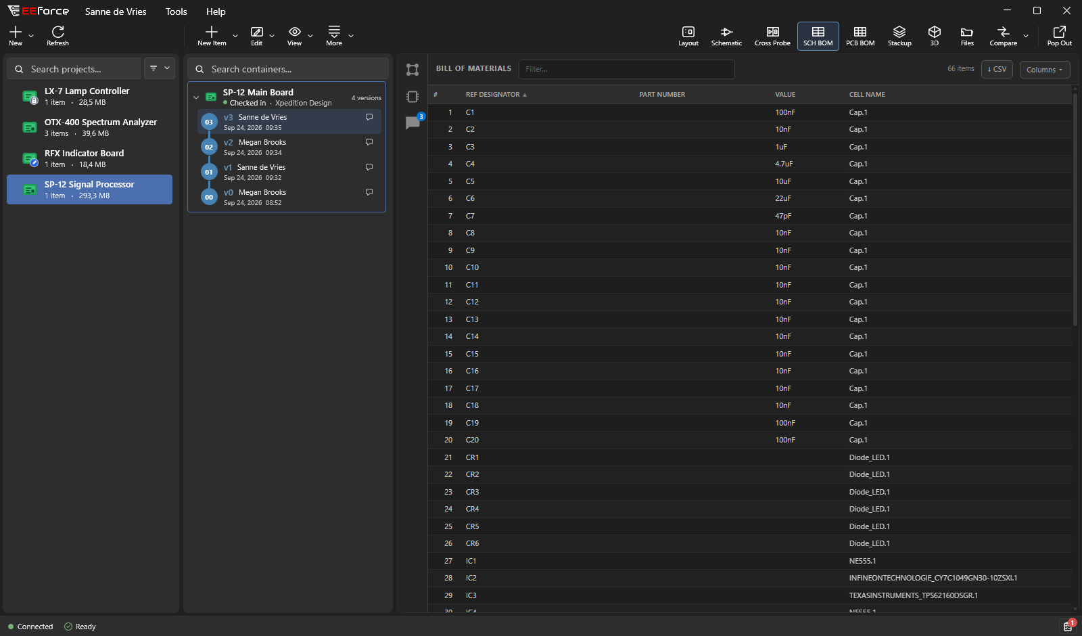Open the Tools menu

click(176, 12)
